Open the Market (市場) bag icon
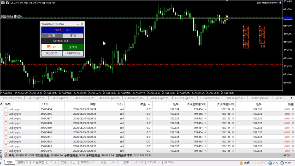Screen dimensions: 295x166 click(242, 163)
